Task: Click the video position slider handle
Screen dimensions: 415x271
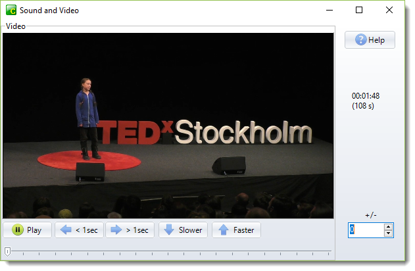Action: (8, 251)
